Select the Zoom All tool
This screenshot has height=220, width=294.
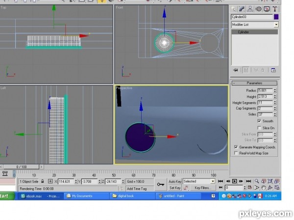[264, 181]
